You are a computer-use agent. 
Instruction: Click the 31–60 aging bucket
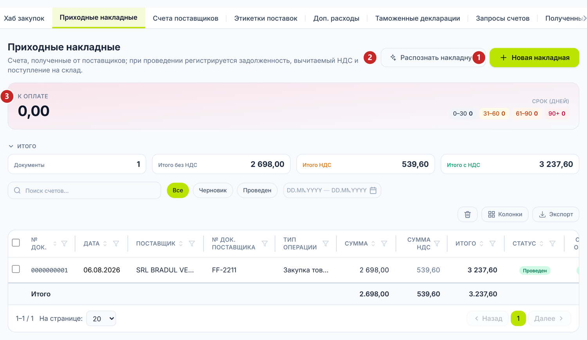tap(494, 113)
